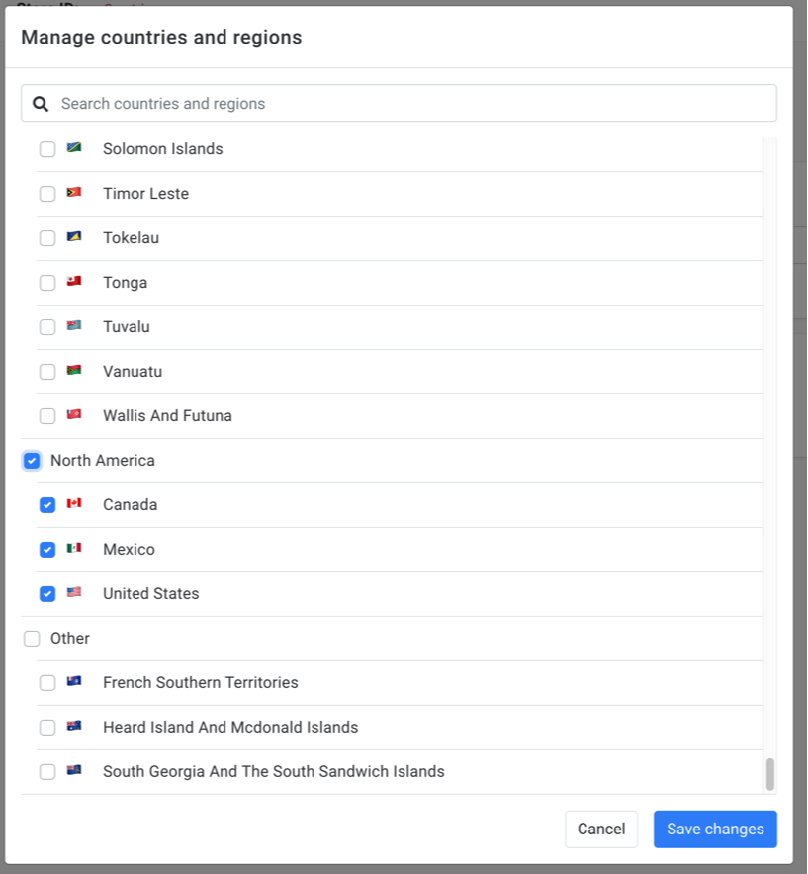Click the United States flag icon

click(74, 592)
